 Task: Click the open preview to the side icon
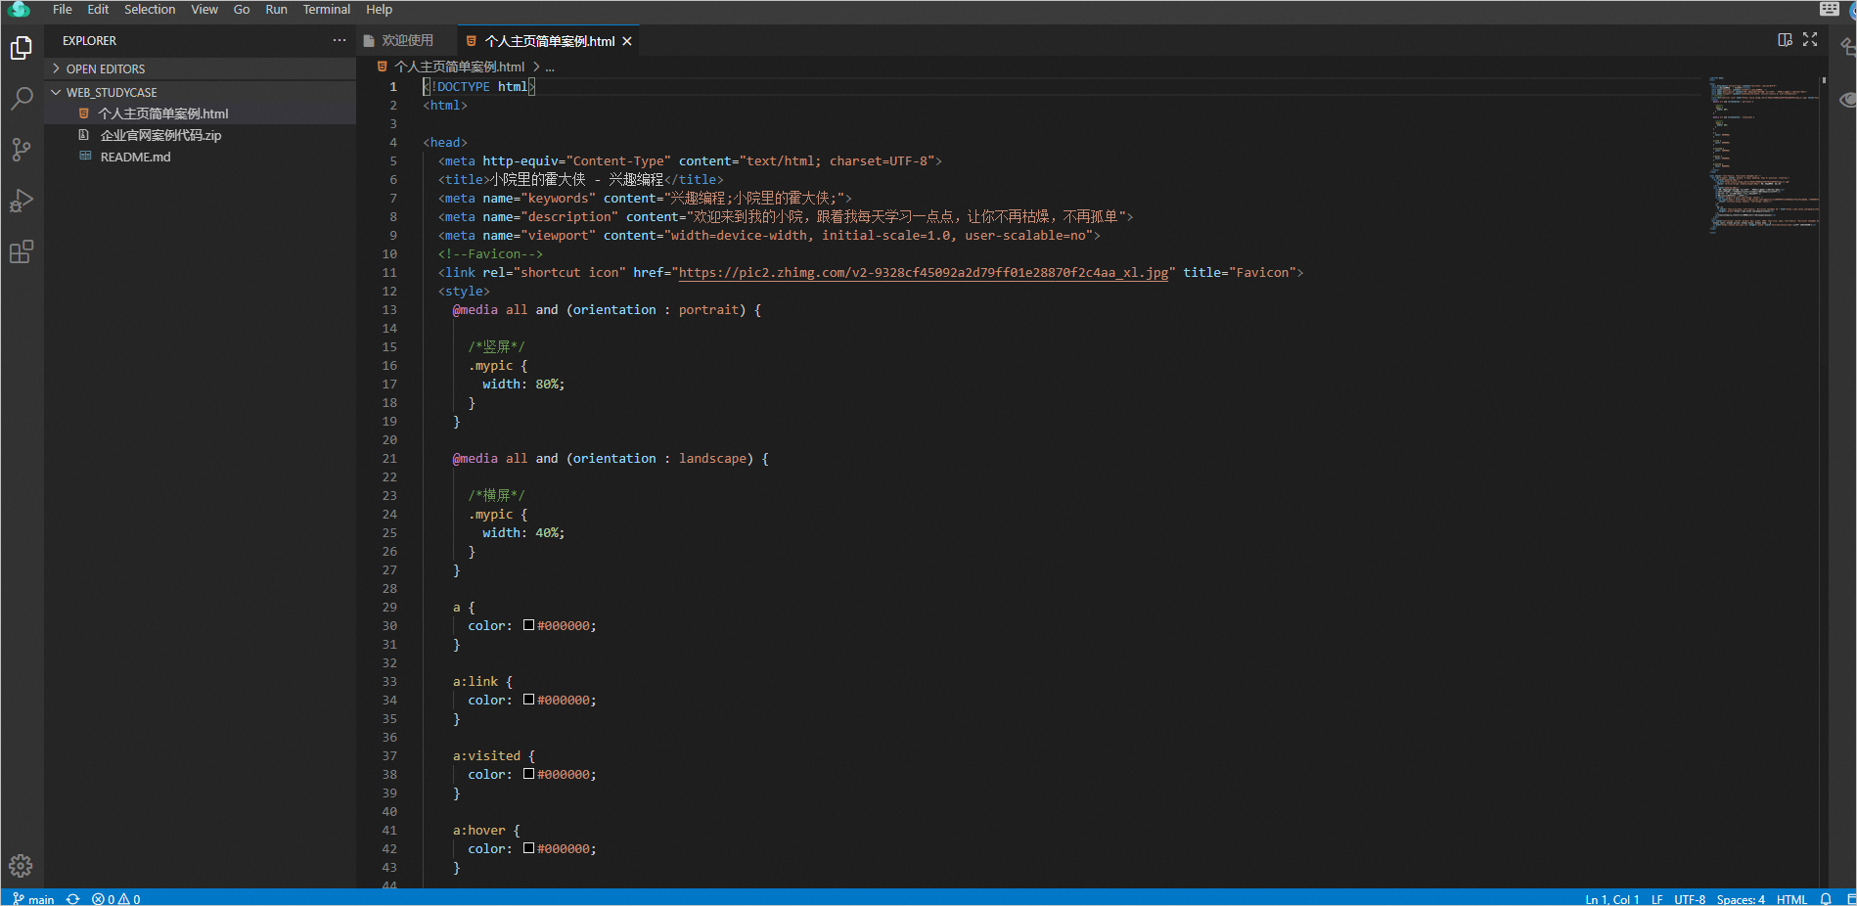point(1785,39)
